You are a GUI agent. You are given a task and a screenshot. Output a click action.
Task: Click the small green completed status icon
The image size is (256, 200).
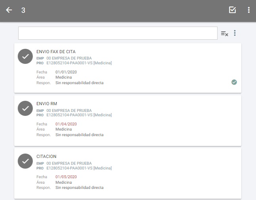(x=234, y=82)
